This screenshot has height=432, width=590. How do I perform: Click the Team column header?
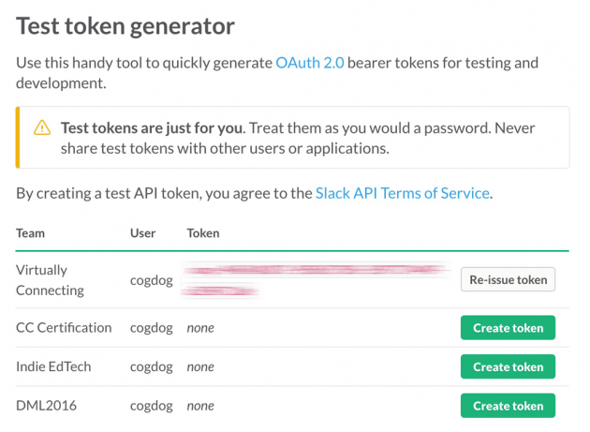31,233
